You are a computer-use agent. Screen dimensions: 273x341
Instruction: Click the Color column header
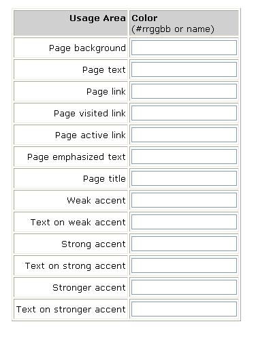(x=144, y=18)
